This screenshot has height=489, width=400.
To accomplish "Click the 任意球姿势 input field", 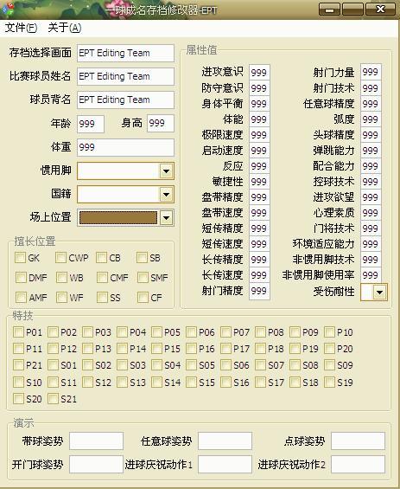I will pos(225,441).
